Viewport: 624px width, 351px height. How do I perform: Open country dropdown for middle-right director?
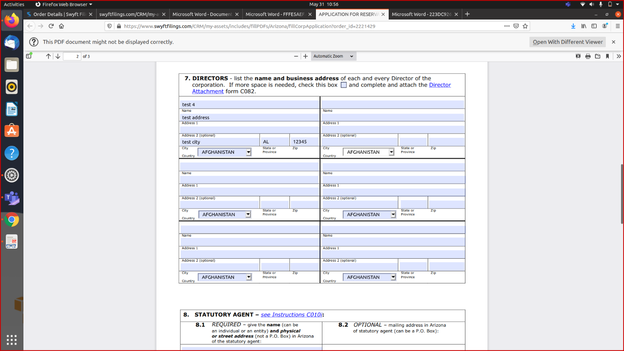tap(369, 214)
